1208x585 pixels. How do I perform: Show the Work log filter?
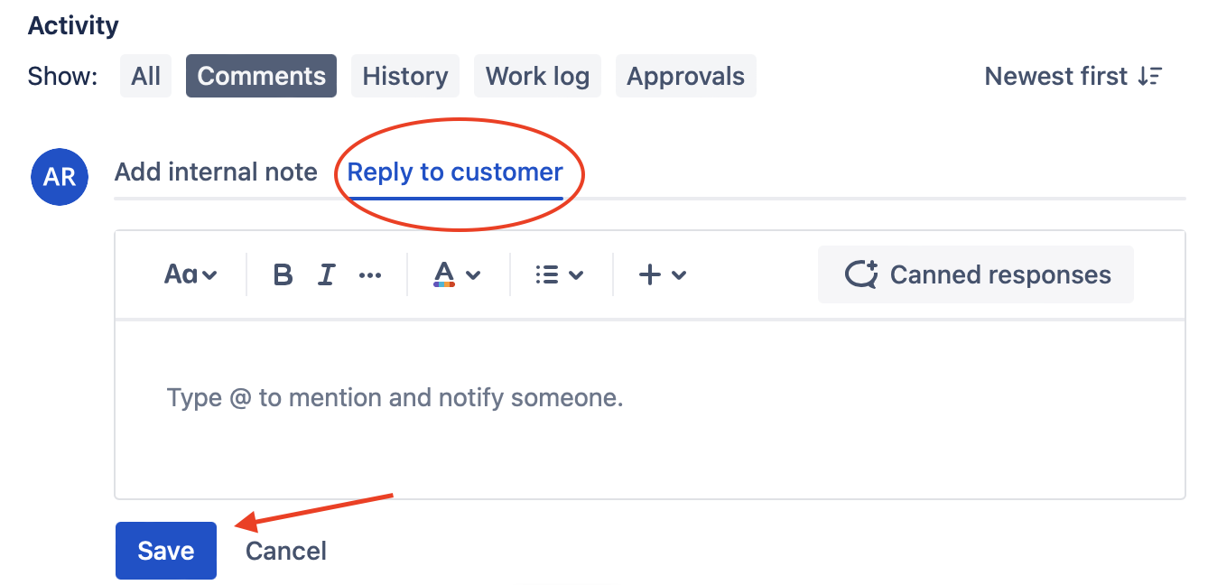[537, 77]
